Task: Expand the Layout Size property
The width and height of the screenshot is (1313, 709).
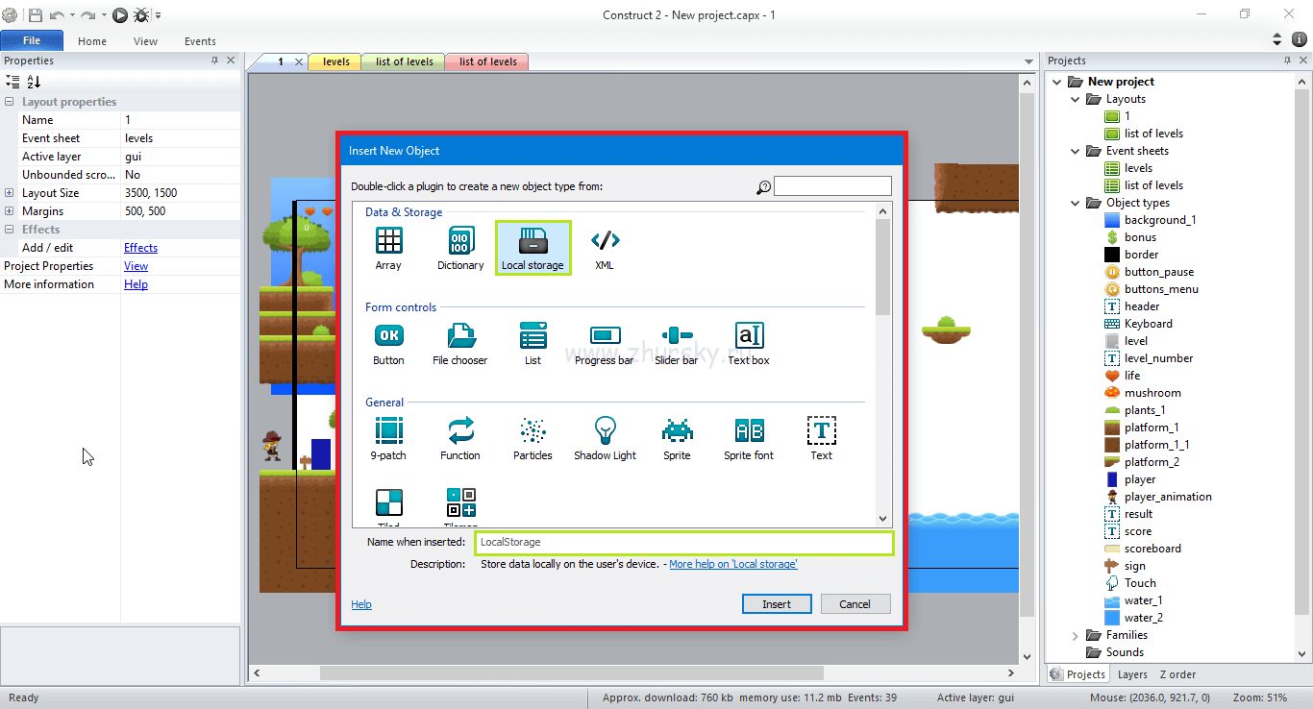Action: pyautogui.click(x=10, y=193)
